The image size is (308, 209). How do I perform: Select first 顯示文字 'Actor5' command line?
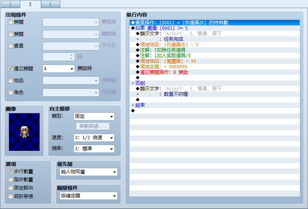pos(215,33)
